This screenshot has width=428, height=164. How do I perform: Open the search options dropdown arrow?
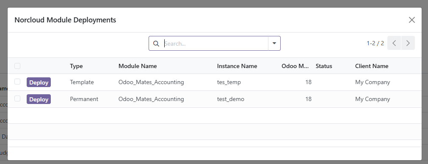(274, 43)
